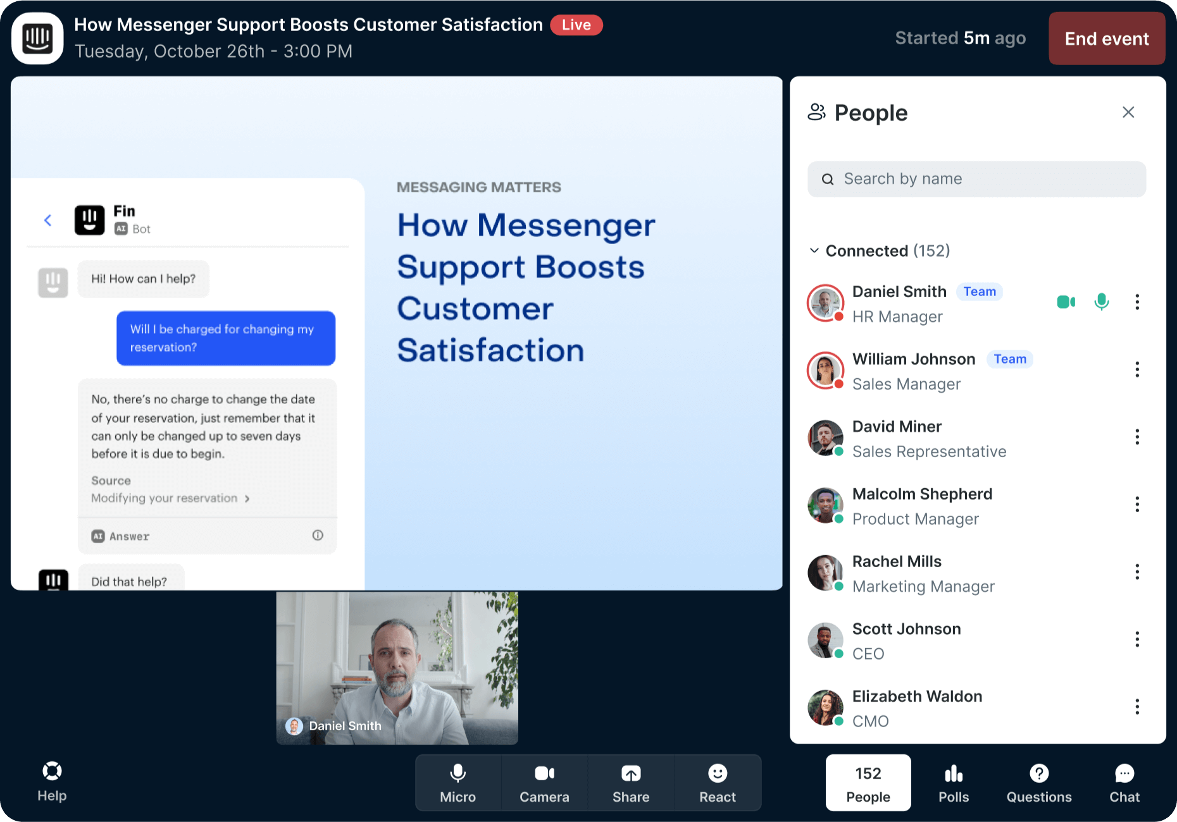The image size is (1177, 822).
Task: Disable Daniel Smith's green camera icon
Action: tap(1066, 302)
